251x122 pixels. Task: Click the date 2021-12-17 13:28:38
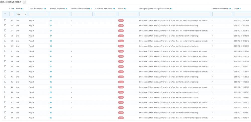click(241, 82)
